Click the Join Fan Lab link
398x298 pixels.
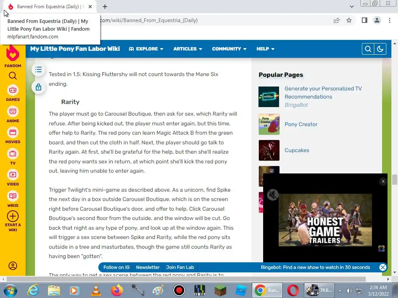(x=180, y=267)
